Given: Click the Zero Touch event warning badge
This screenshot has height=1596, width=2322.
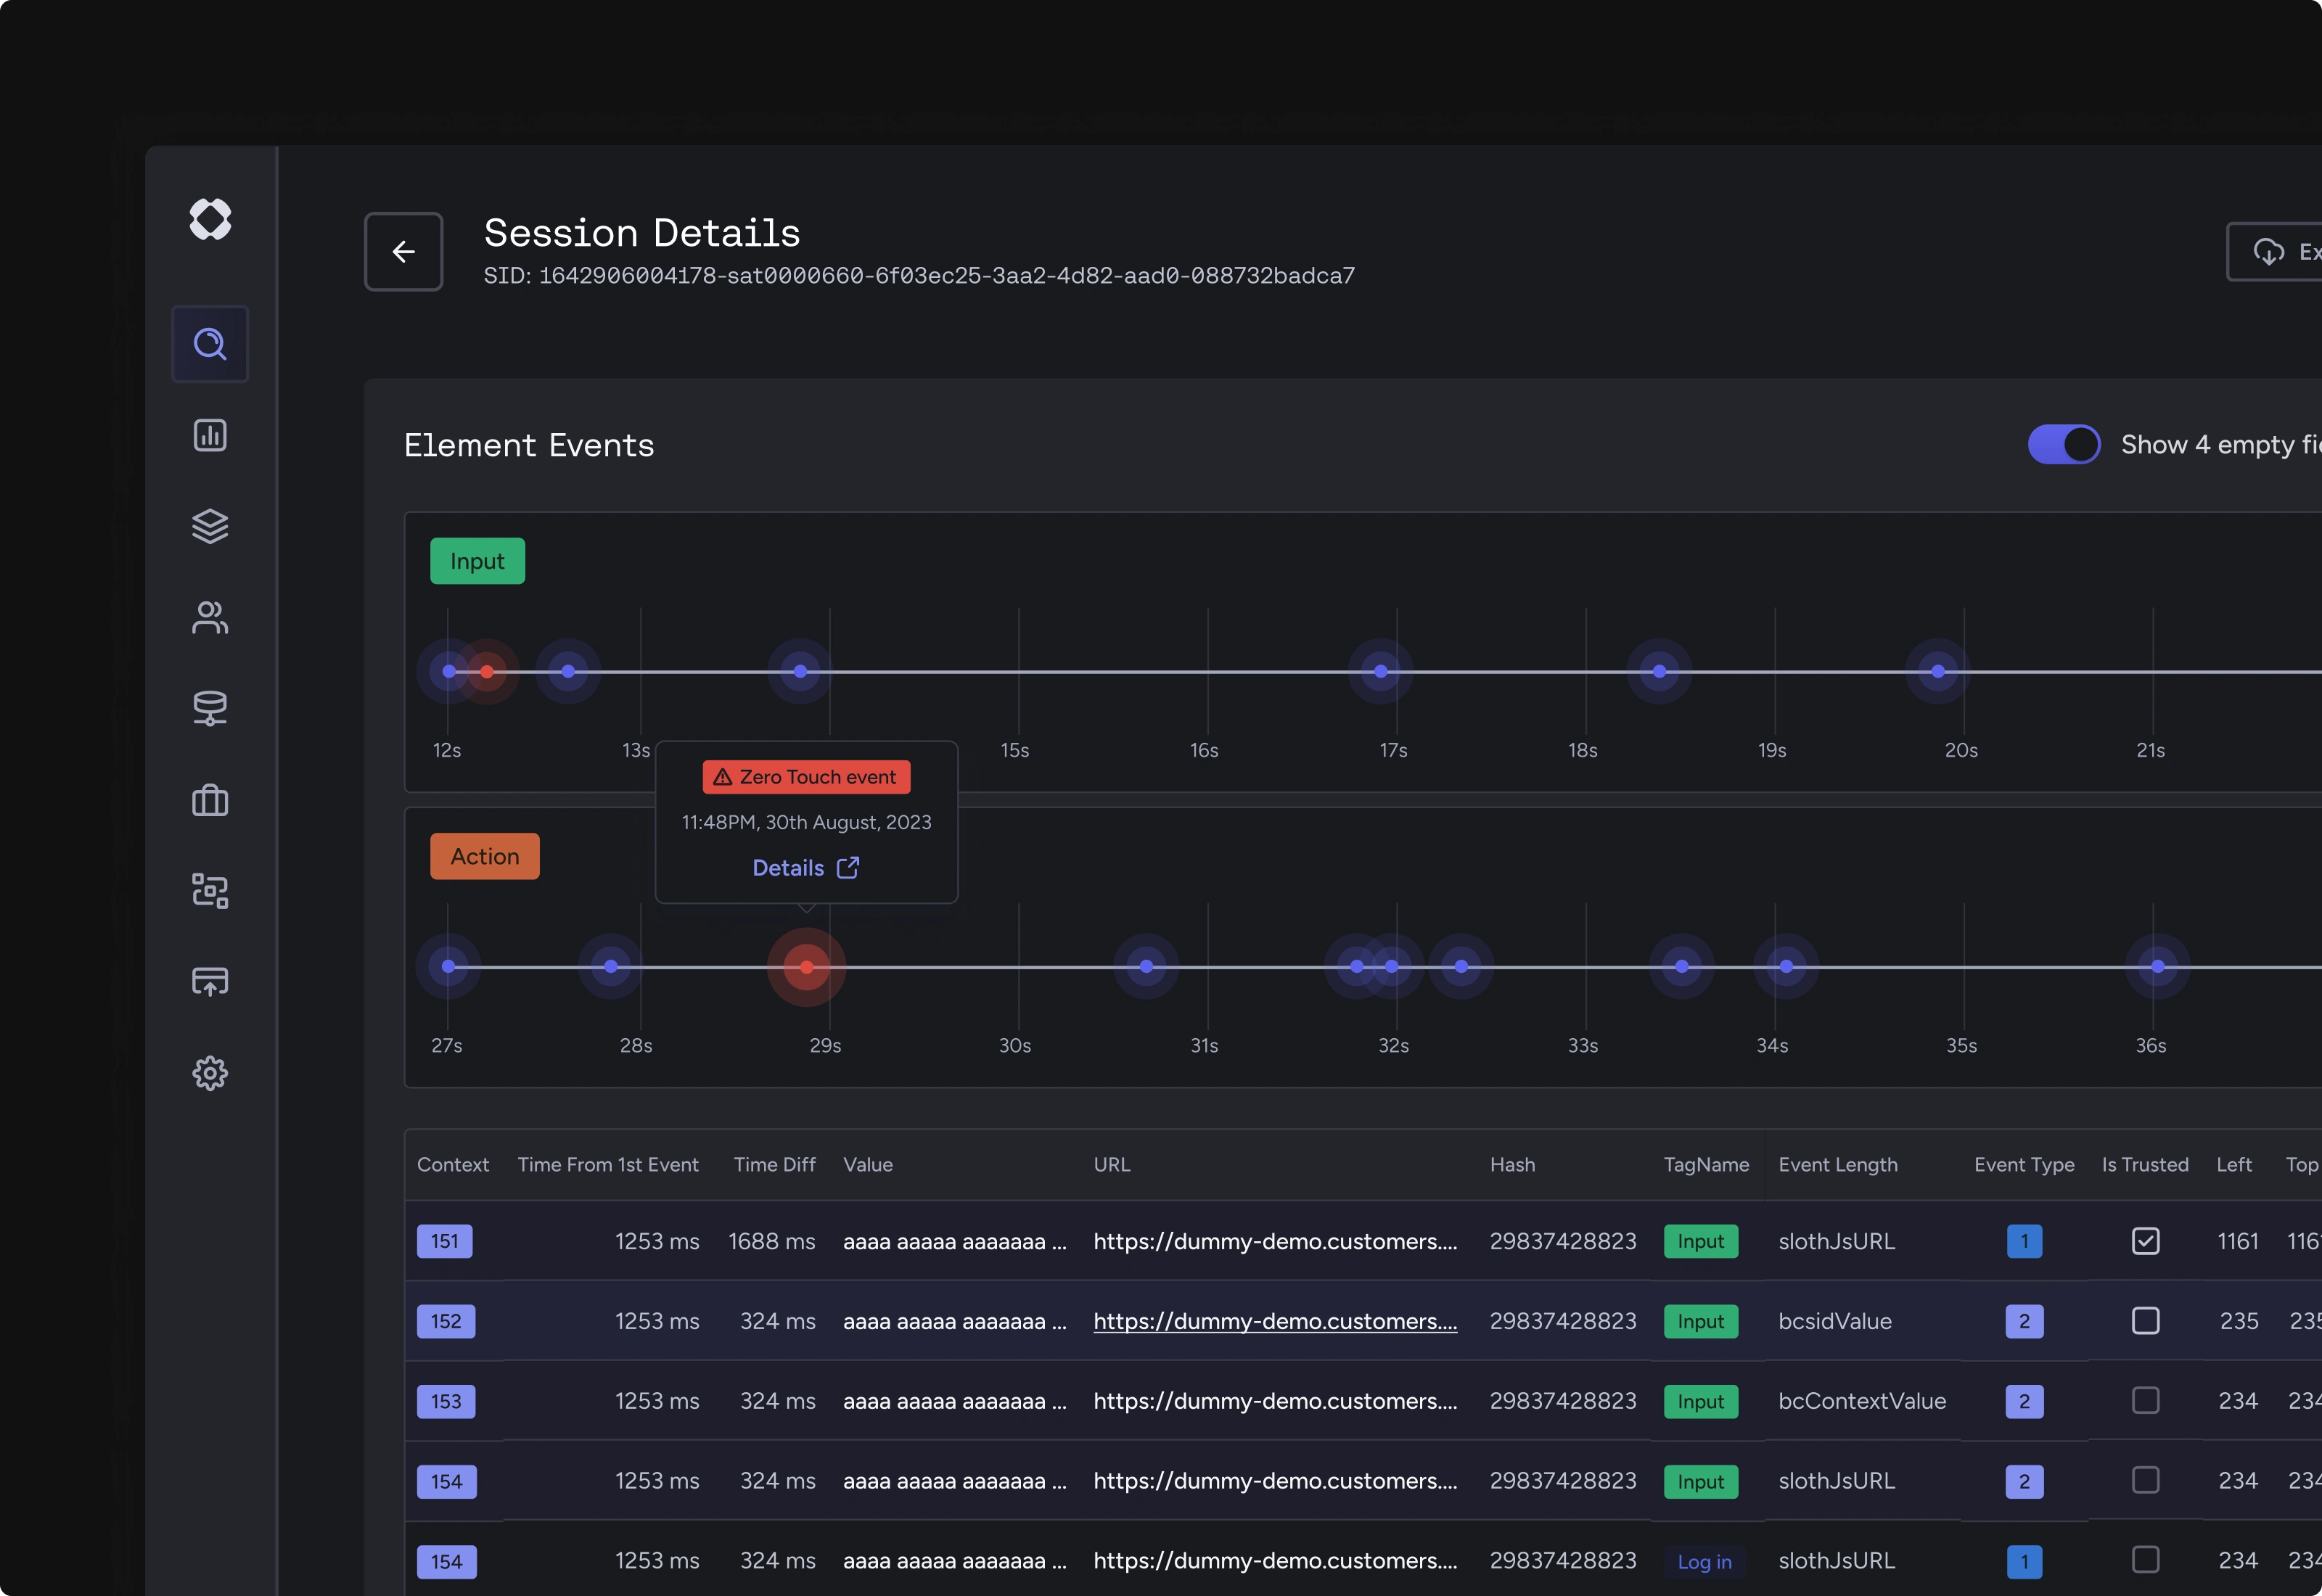Looking at the screenshot, I should [x=807, y=777].
